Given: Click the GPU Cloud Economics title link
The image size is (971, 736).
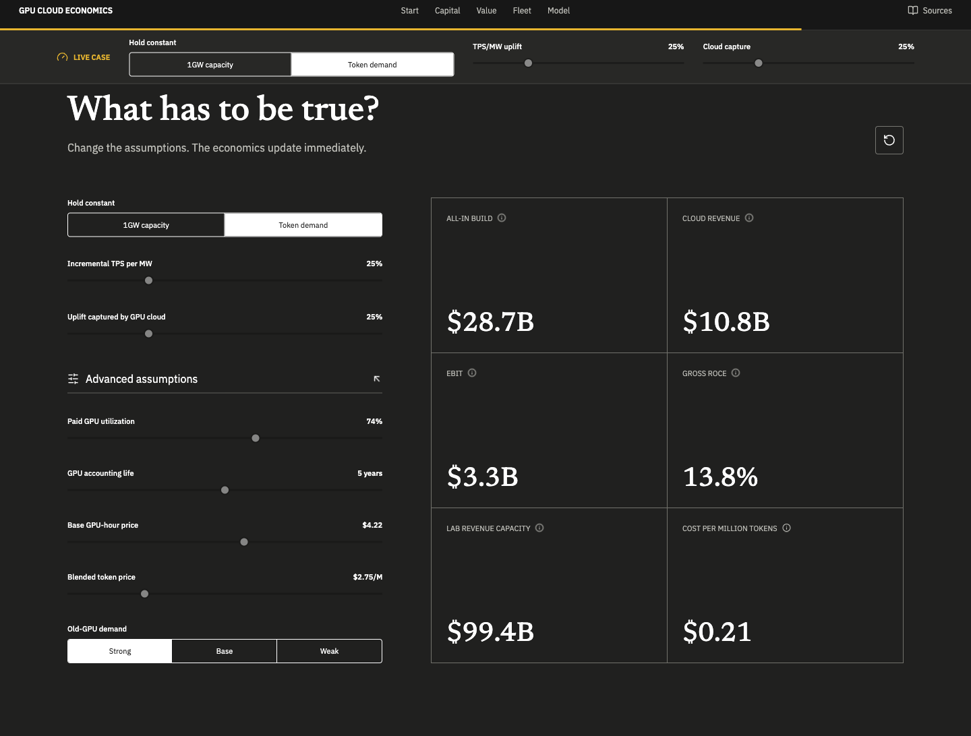Looking at the screenshot, I should pos(65,11).
